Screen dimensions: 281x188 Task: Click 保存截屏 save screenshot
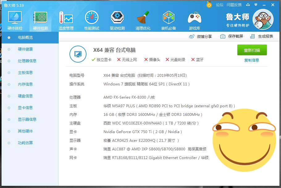tap(232, 36)
